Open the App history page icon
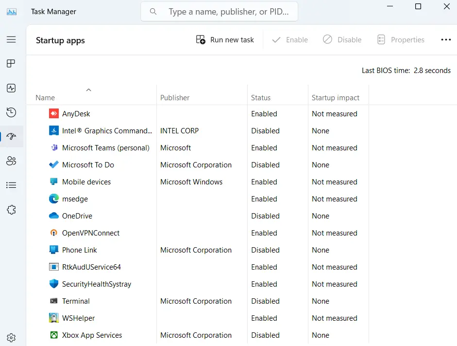This screenshot has width=457, height=346. coord(11,112)
